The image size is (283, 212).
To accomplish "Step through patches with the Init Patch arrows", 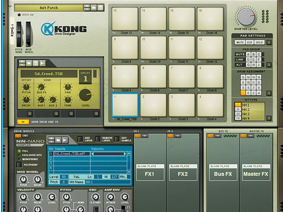I will [x=87, y=8].
